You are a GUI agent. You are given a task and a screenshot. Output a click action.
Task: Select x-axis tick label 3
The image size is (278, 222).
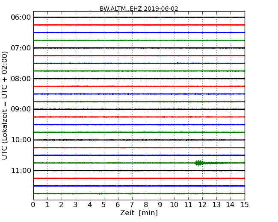coord(76,204)
